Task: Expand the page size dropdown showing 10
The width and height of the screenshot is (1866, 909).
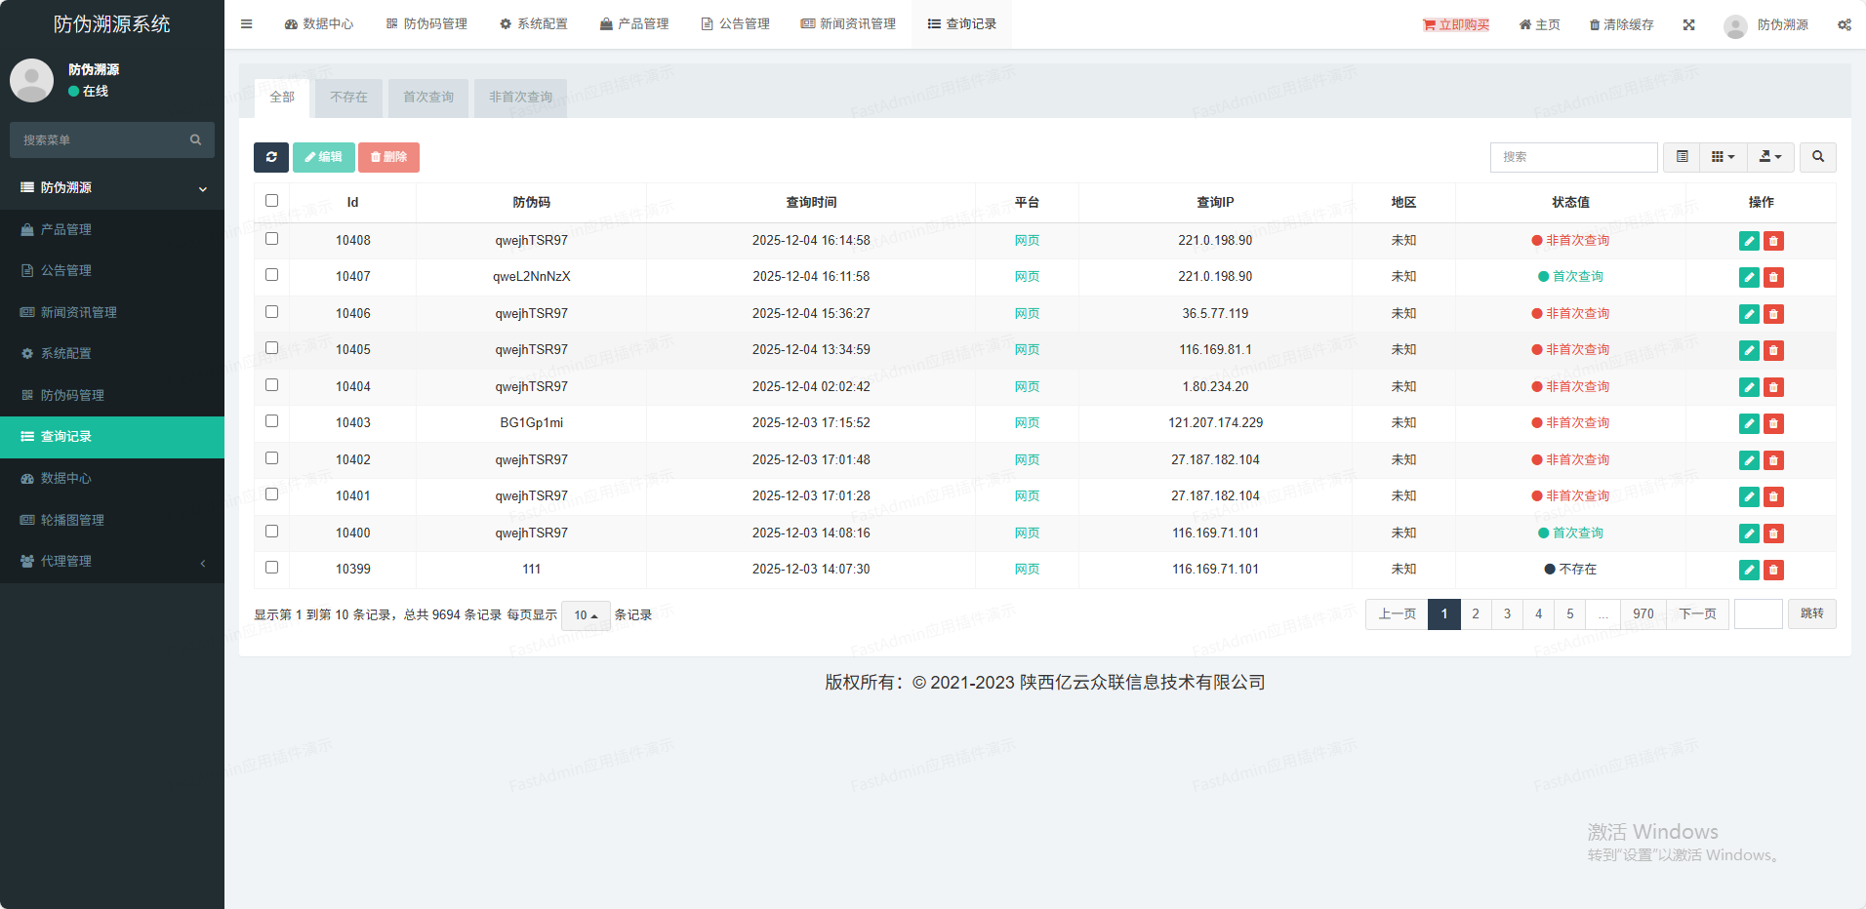Action: (586, 615)
